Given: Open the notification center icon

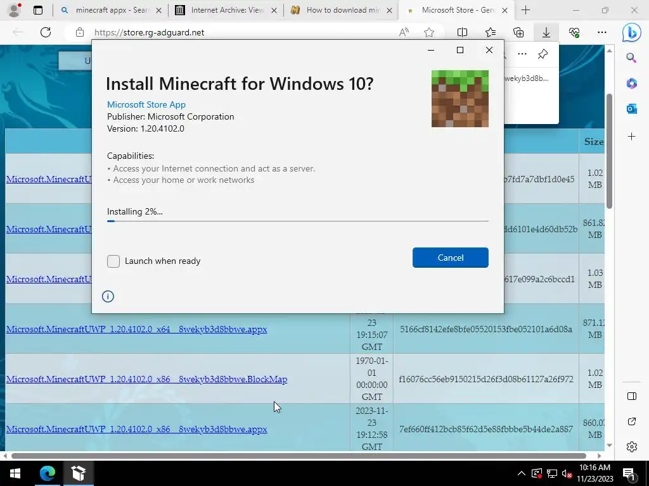Looking at the screenshot, I should tap(629, 473).
